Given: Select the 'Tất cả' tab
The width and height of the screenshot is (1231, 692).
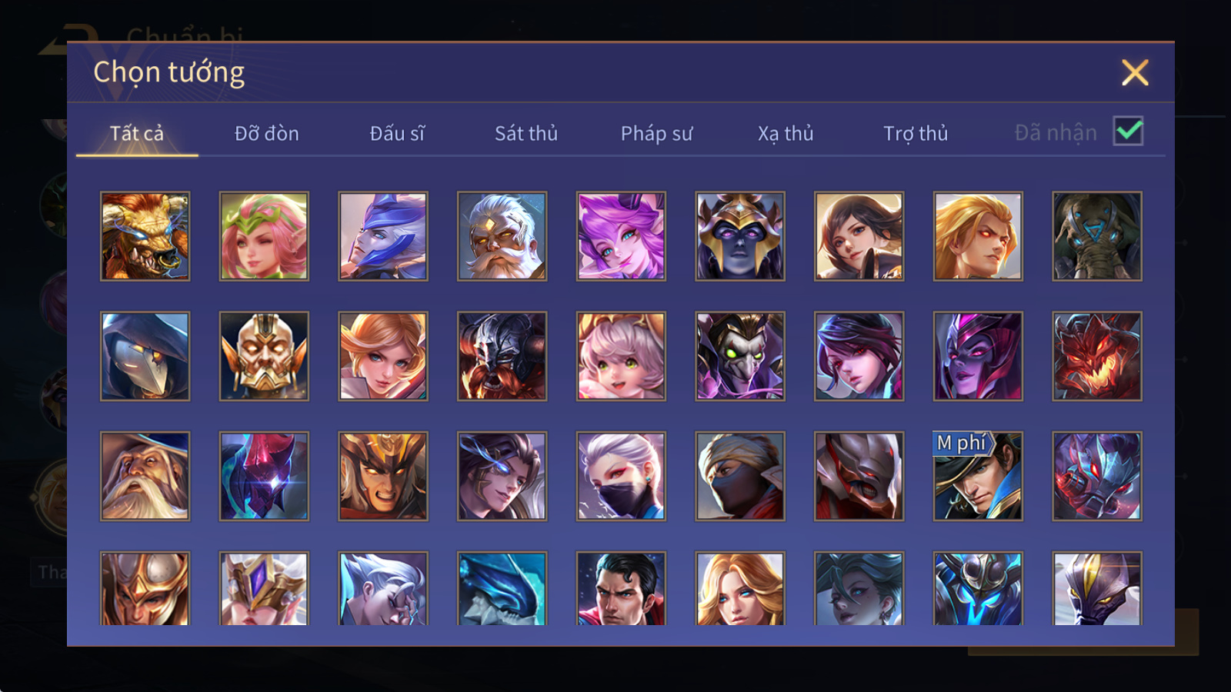Looking at the screenshot, I should coord(137,134).
